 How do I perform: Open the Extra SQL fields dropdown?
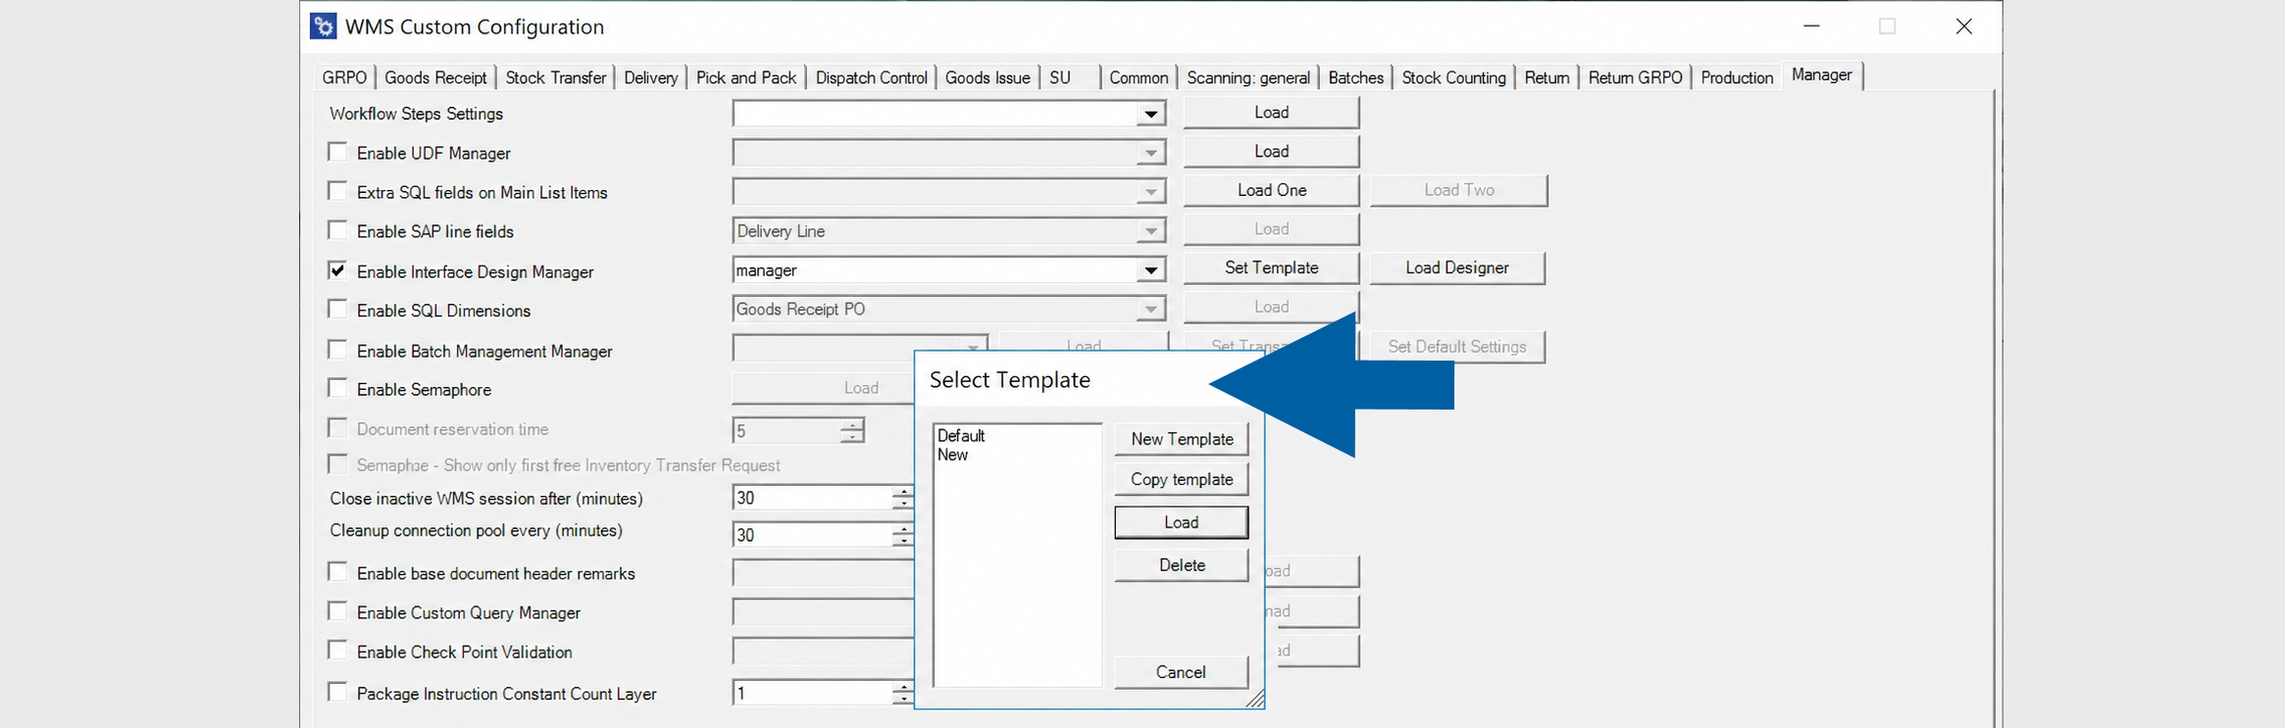click(x=1150, y=192)
